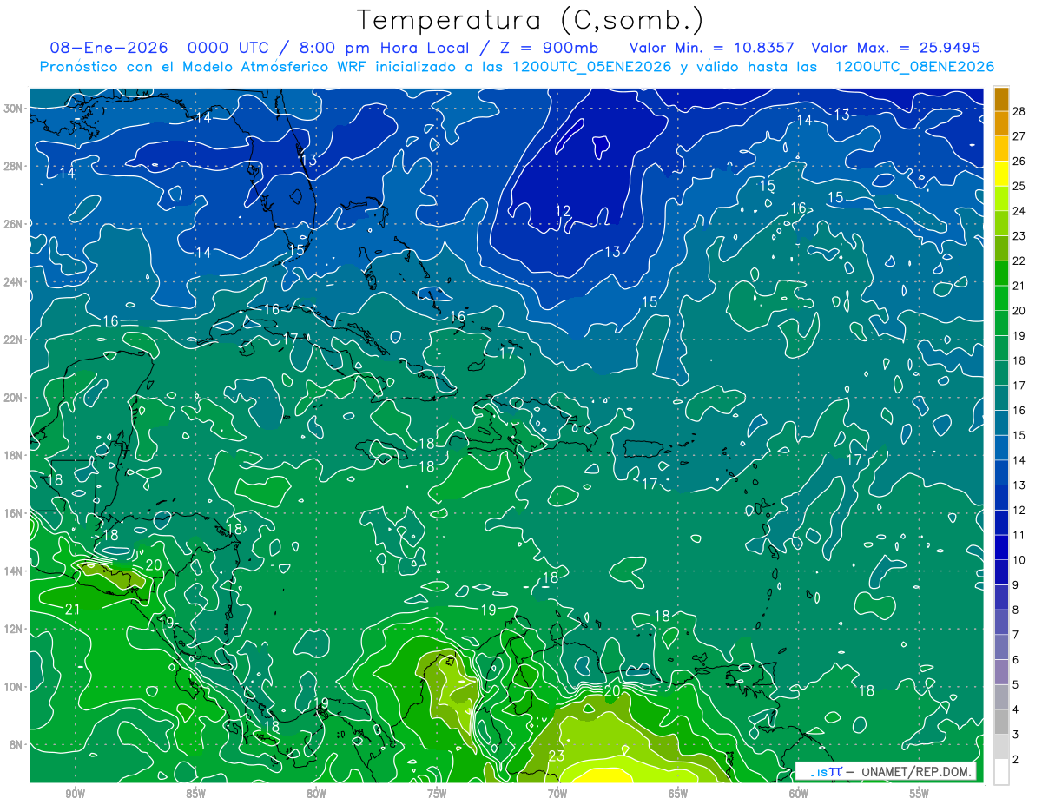Click the "10N" latitude axis label
The height and width of the screenshot is (805, 1042).
(x=14, y=687)
